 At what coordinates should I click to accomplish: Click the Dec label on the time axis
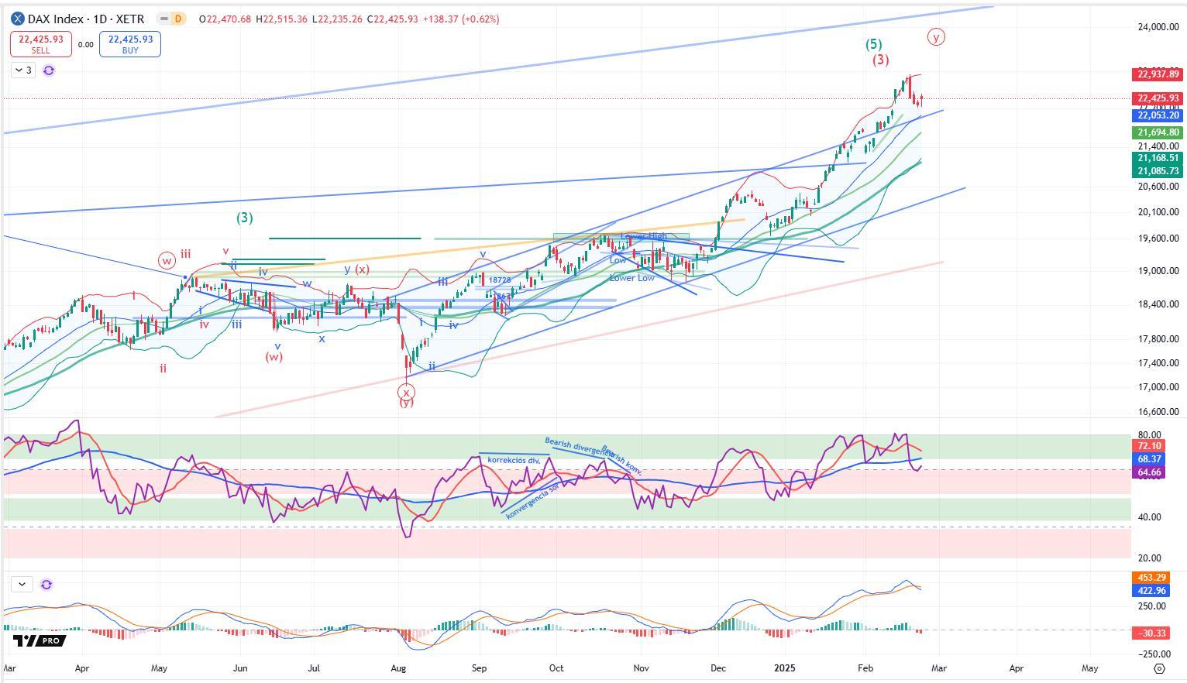(x=718, y=668)
